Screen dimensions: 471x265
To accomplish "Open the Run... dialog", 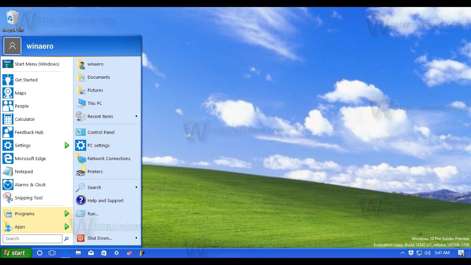I will pyautogui.click(x=107, y=213).
